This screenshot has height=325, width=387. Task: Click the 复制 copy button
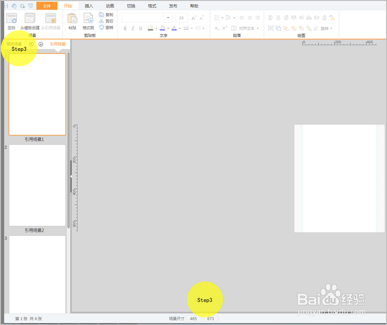(106, 15)
